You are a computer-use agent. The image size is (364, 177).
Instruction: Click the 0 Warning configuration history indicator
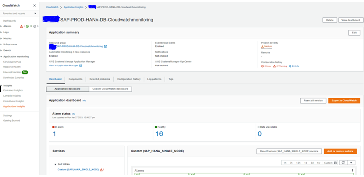tap(280, 66)
